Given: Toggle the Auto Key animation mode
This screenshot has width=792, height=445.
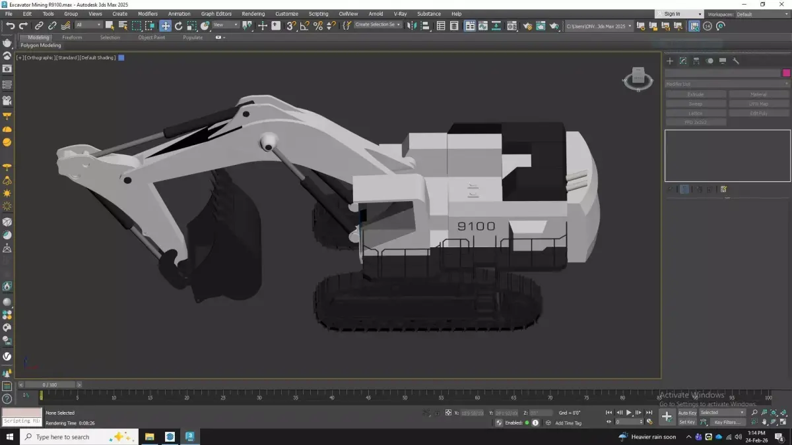Looking at the screenshot, I should click(x=687, y=413).
